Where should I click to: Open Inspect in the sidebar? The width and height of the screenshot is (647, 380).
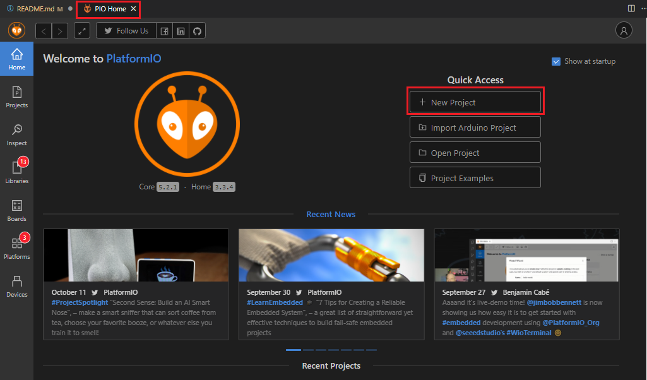[17, 135]
